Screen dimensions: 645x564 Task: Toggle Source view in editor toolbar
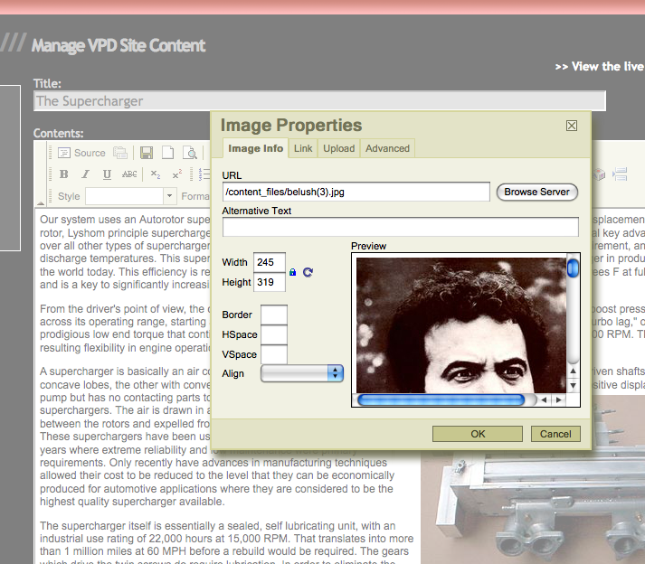[x=81, y=153]
